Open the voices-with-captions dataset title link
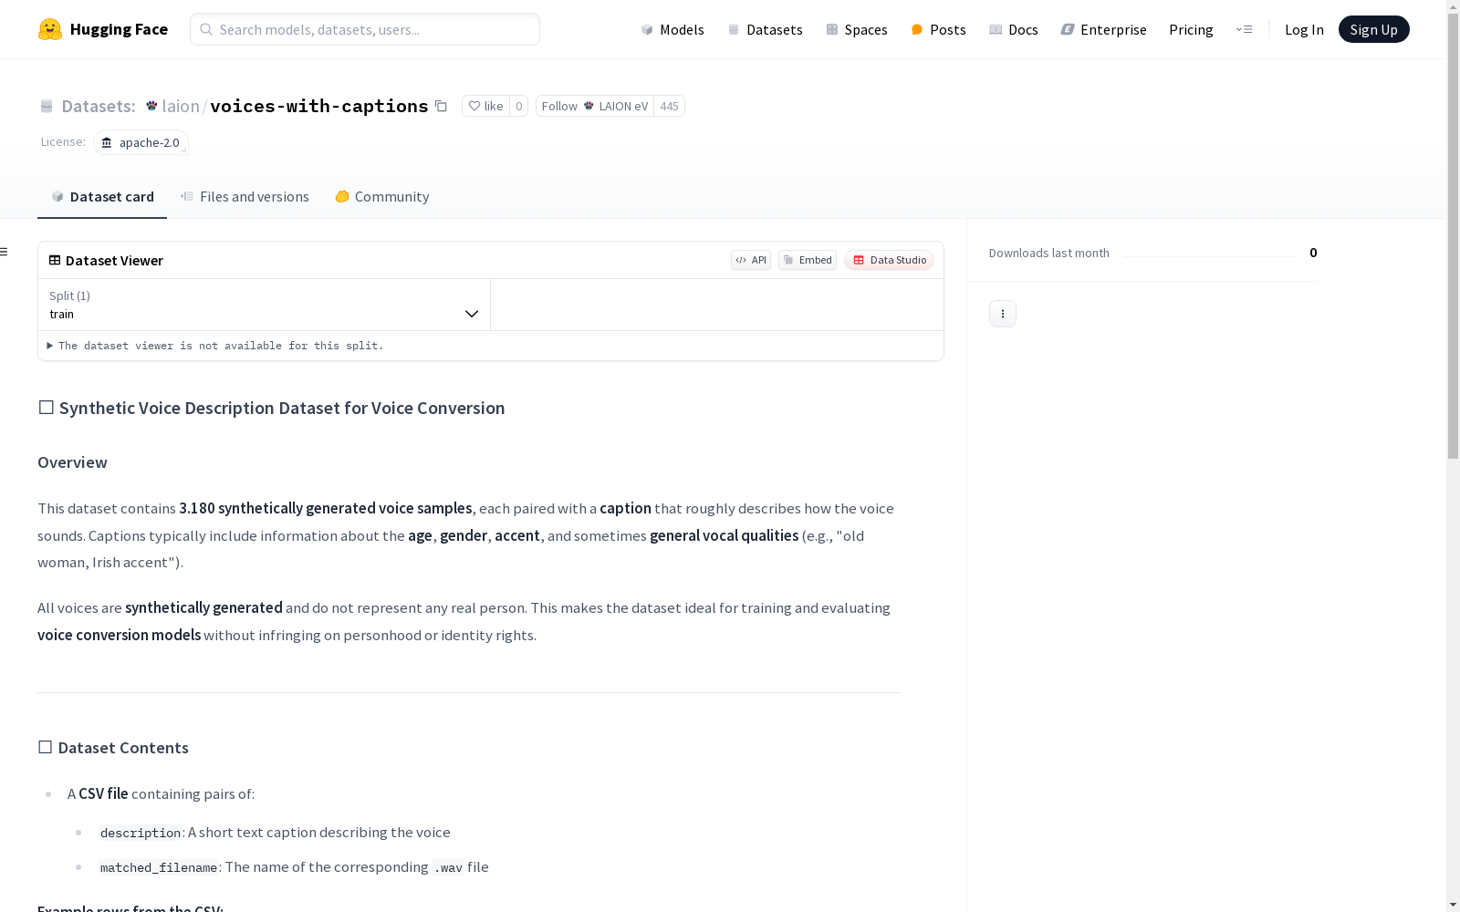 pyautogui.click(x=319, y=106)
